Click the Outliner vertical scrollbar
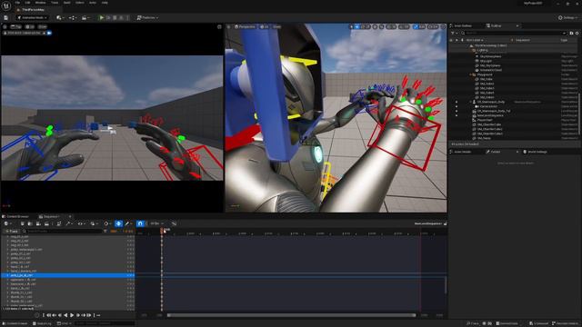Screen dimensions: 582x327 point(579,113)
